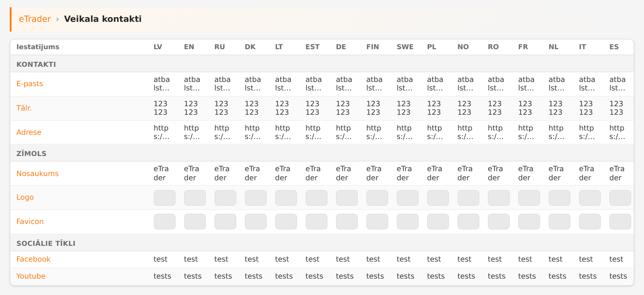
Task: Open the Nosaukums setting link
Action: tap(37, 174)
